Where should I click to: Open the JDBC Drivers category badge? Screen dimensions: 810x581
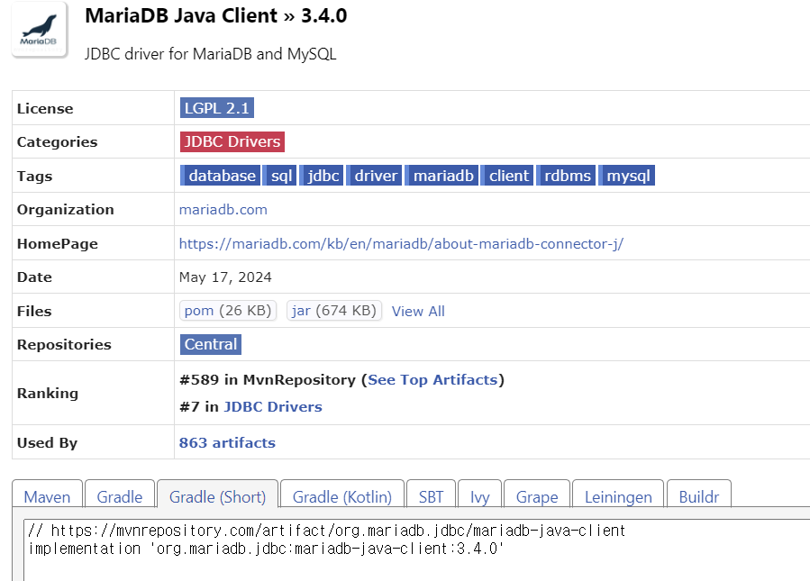(x=232, y=141)
